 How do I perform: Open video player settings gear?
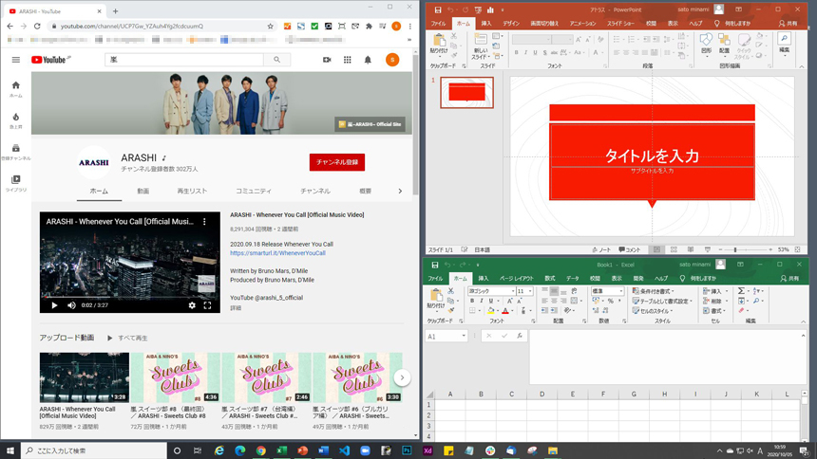(x=192, y=305)
